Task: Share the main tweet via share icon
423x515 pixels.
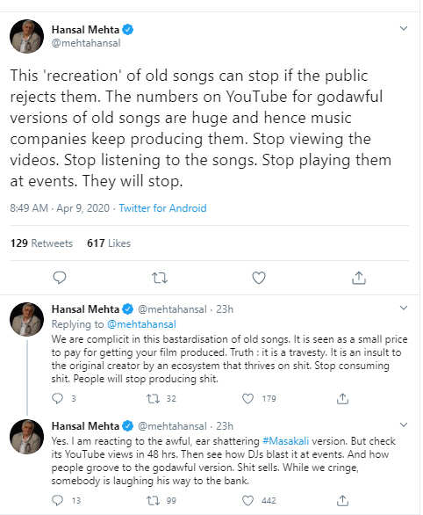Action: pos(359,278)
